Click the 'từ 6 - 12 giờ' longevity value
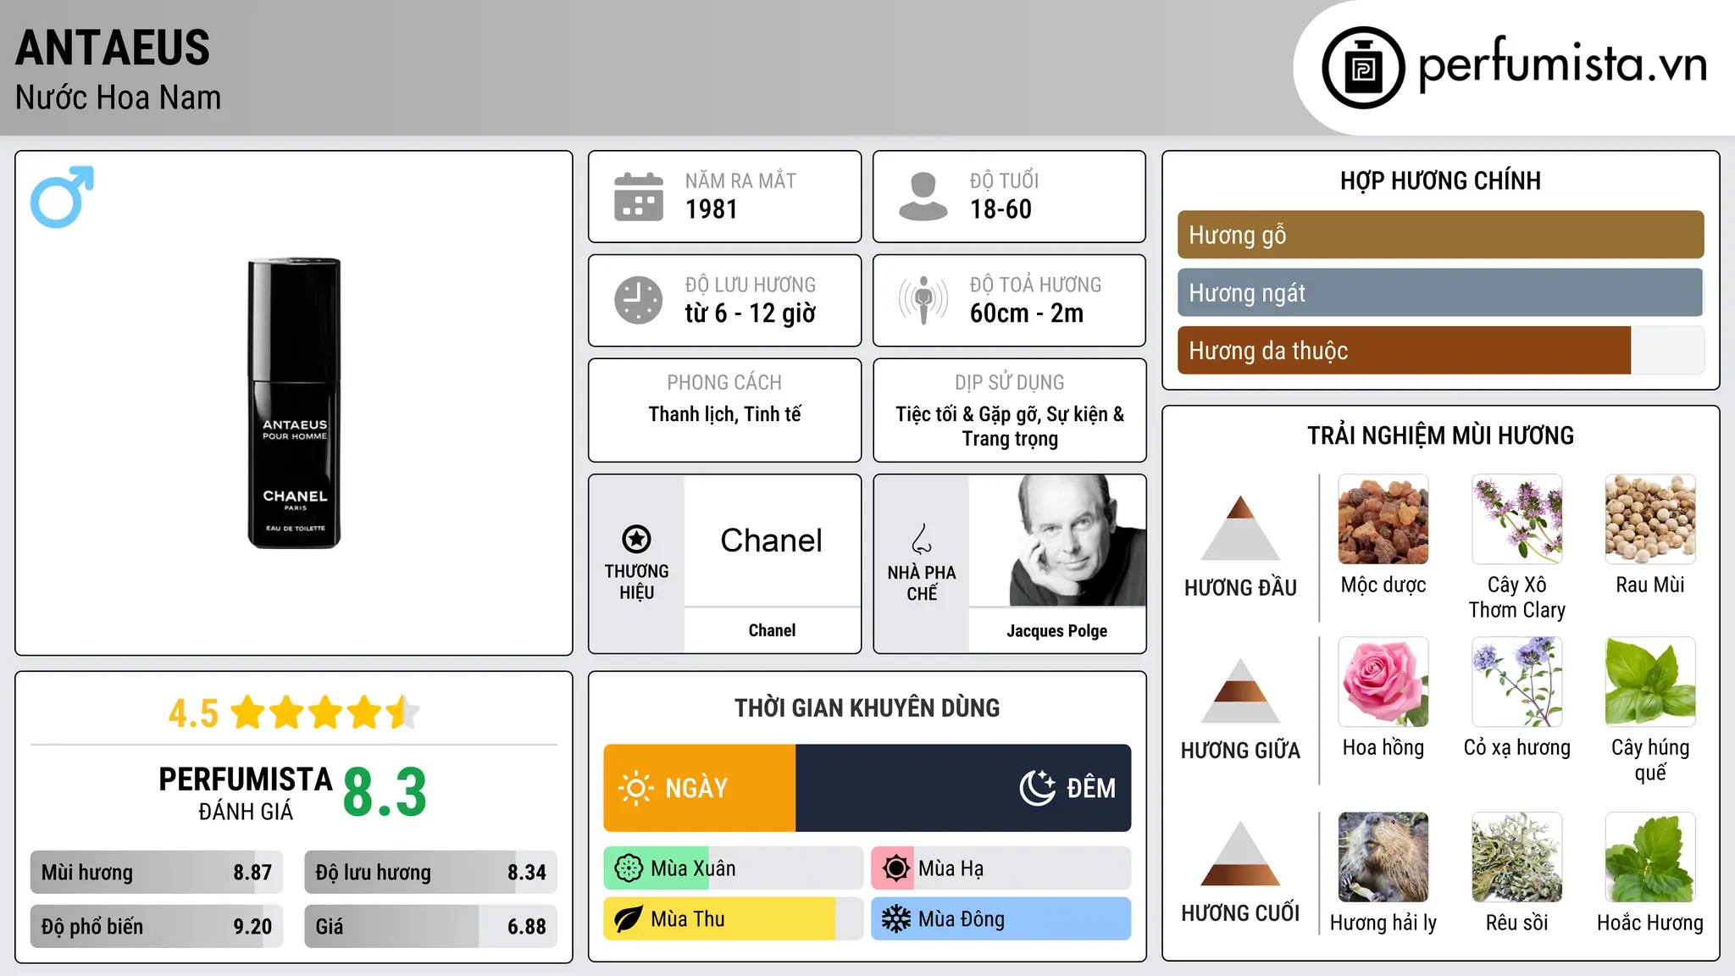 751,313
